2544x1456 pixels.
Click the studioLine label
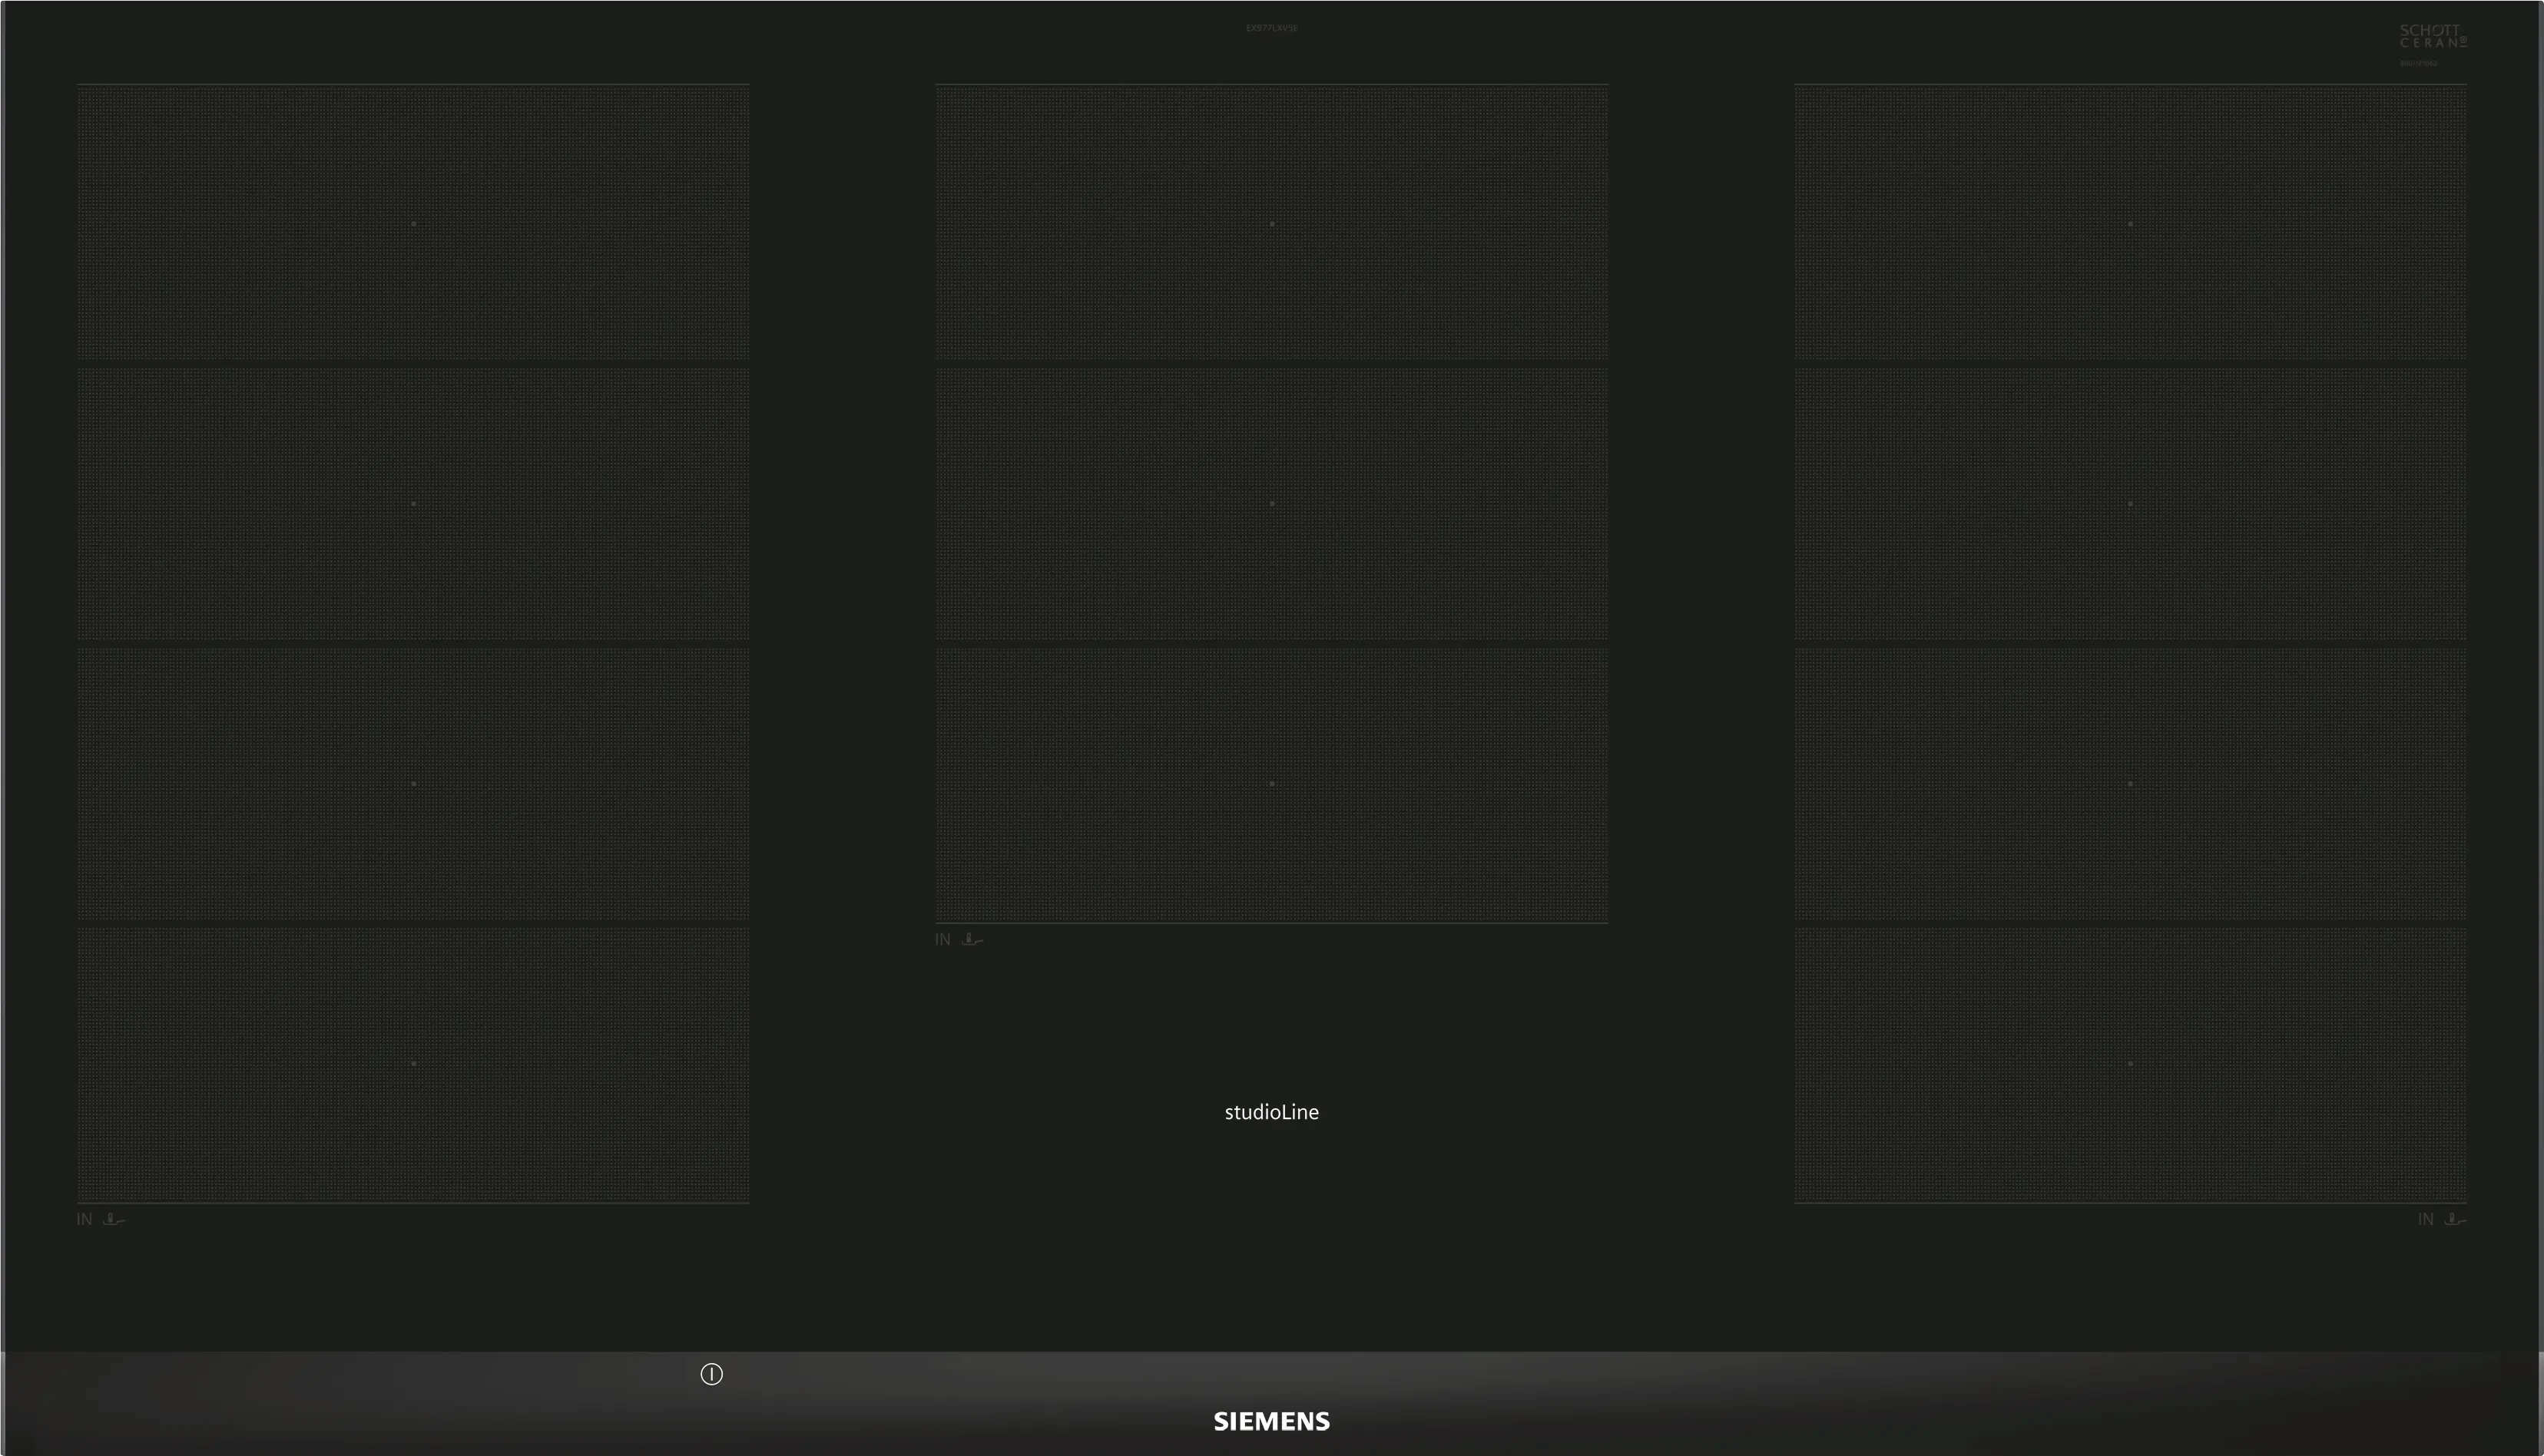click(x=1271, y=1112)
